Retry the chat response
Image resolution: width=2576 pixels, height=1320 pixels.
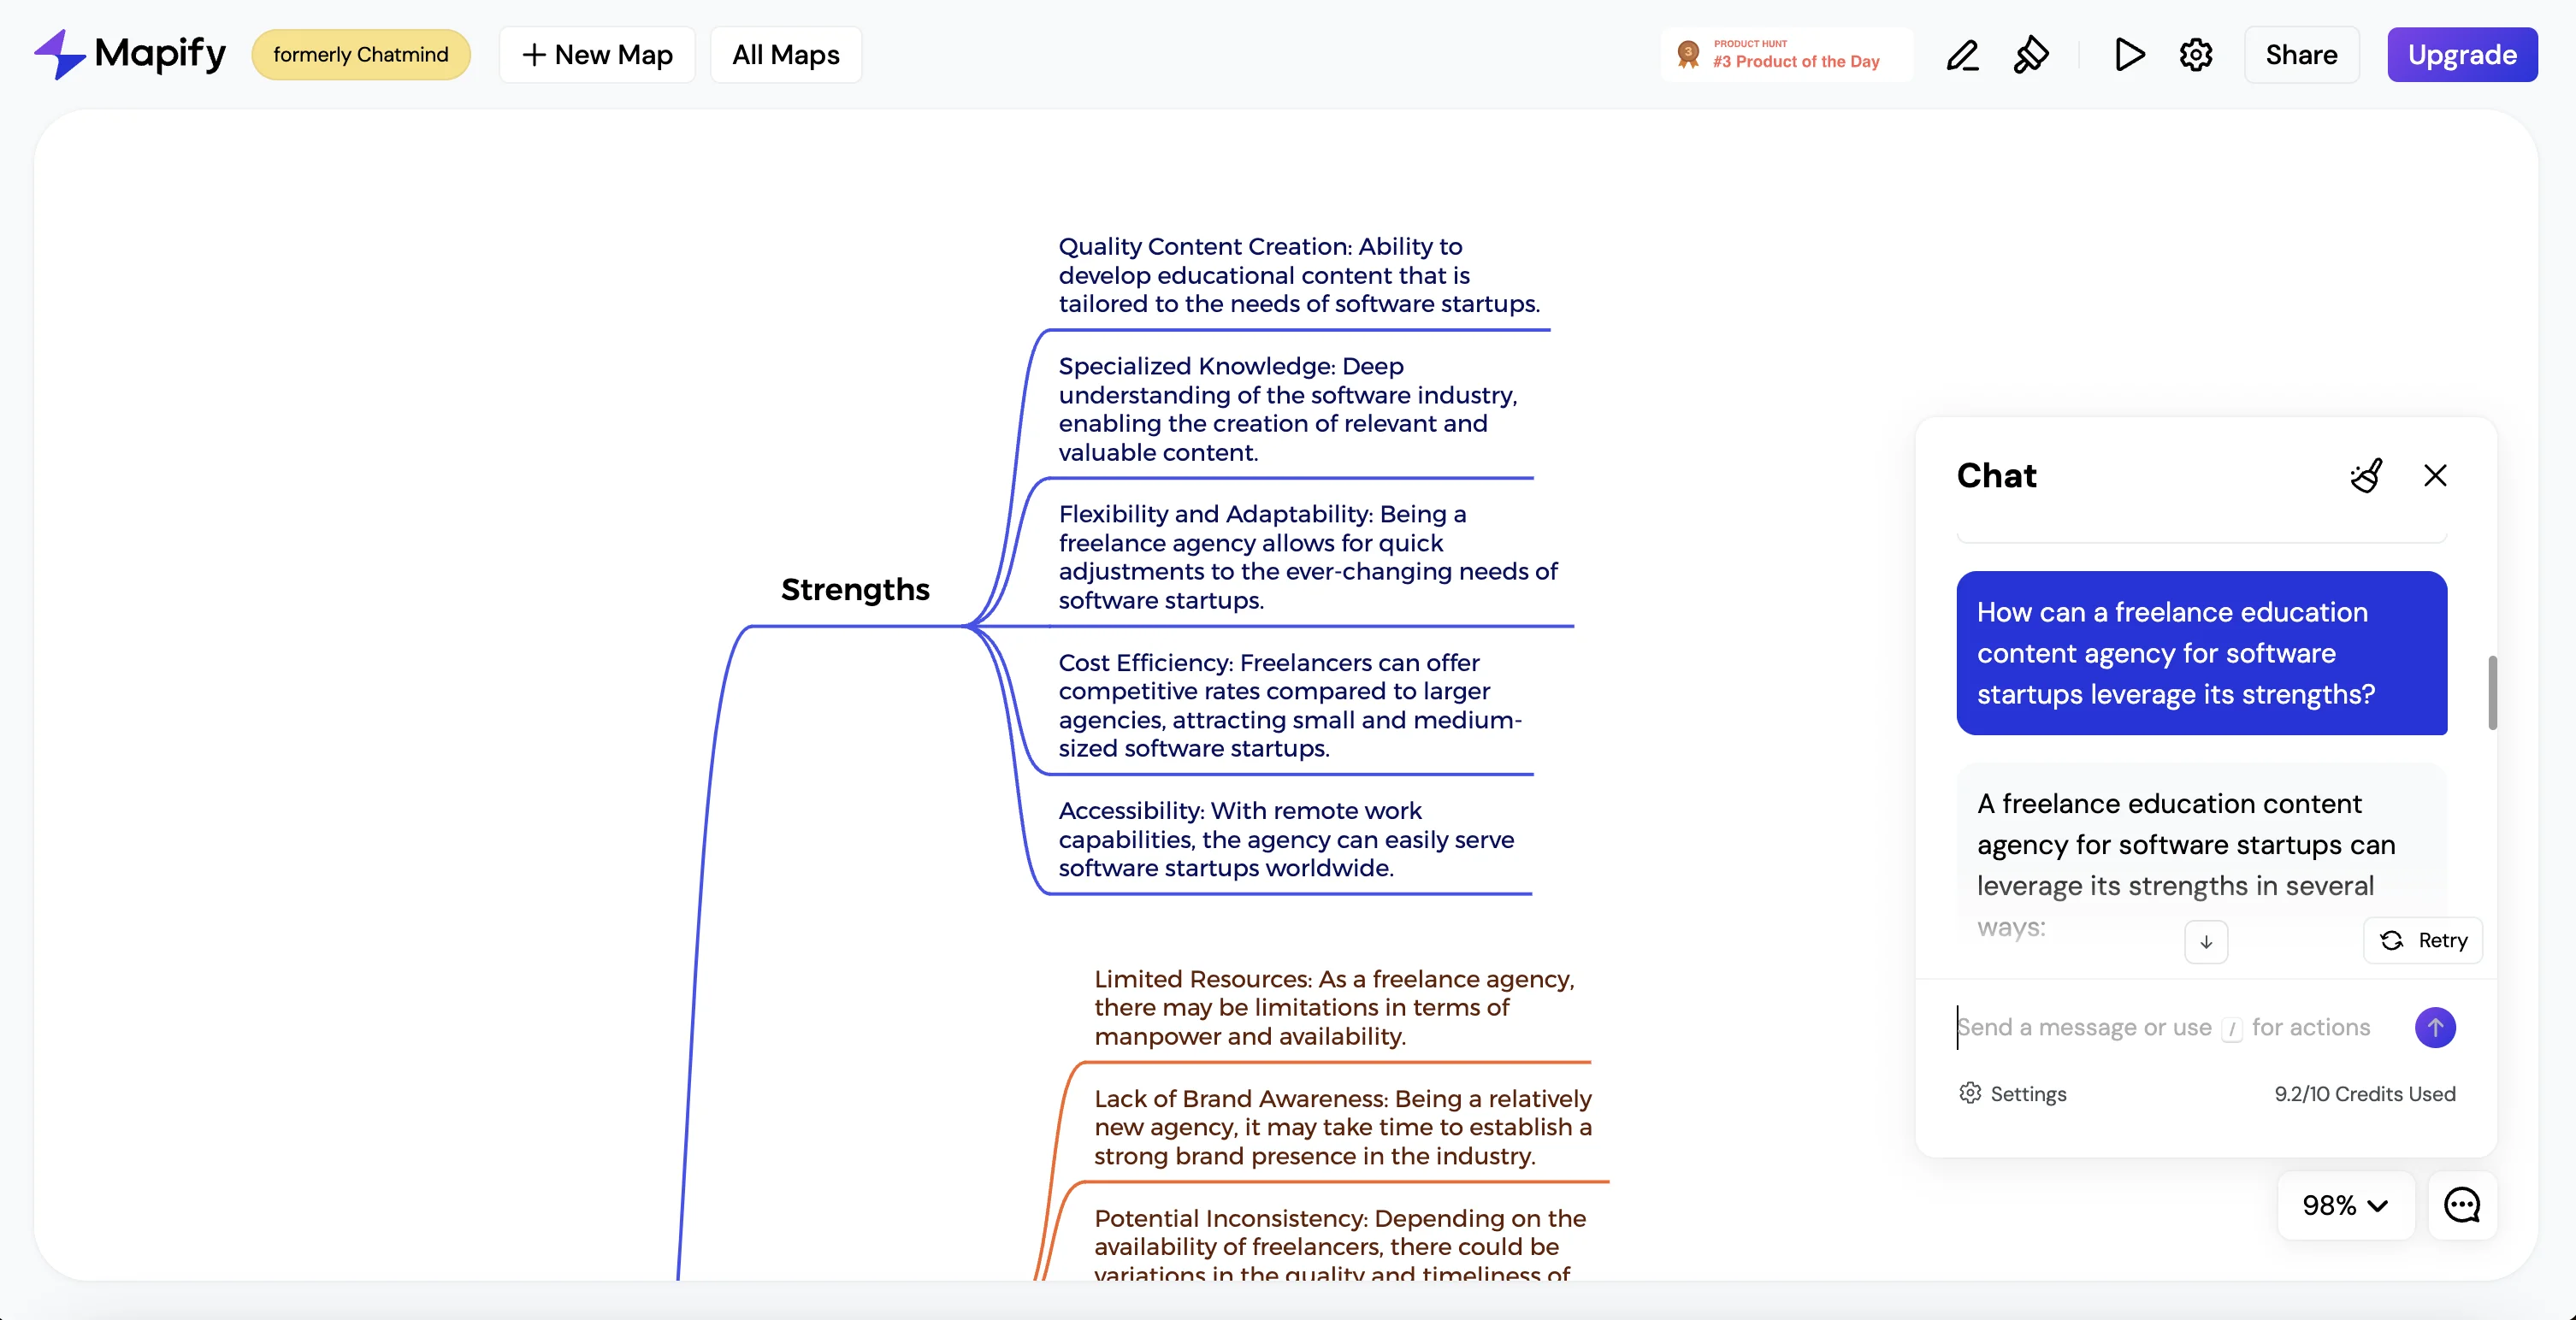2422,940
